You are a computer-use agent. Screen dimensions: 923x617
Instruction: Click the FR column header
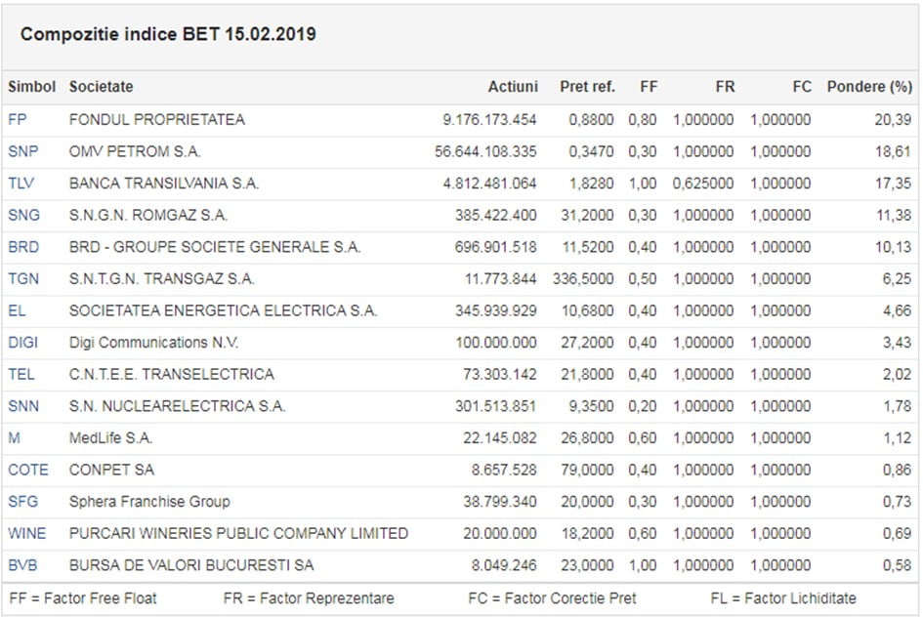click(x=725, y=87)
